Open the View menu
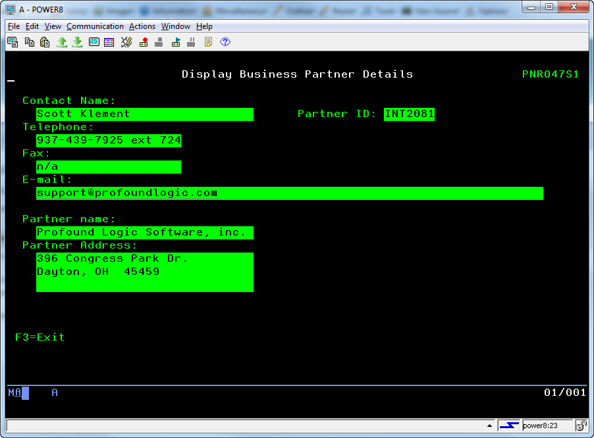The image size is (594, 438). [x=53, y=26]
